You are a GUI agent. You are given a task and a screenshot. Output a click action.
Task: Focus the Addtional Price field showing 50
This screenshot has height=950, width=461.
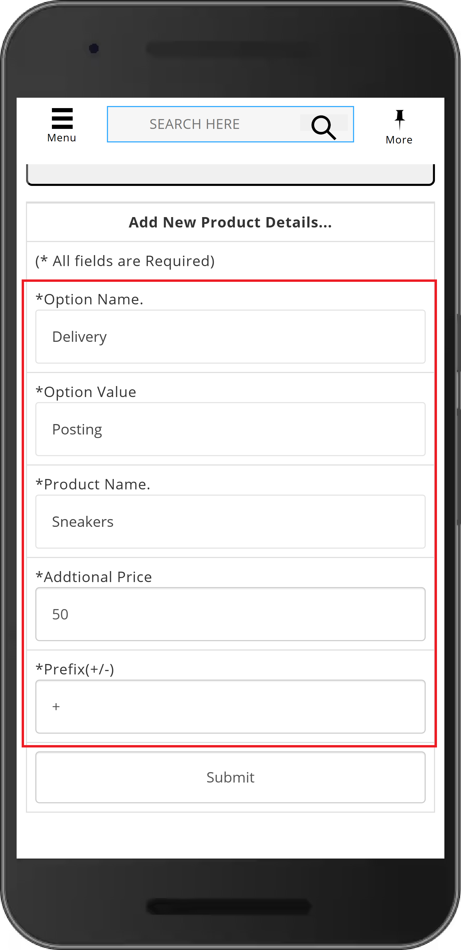(x=230, y=614)
